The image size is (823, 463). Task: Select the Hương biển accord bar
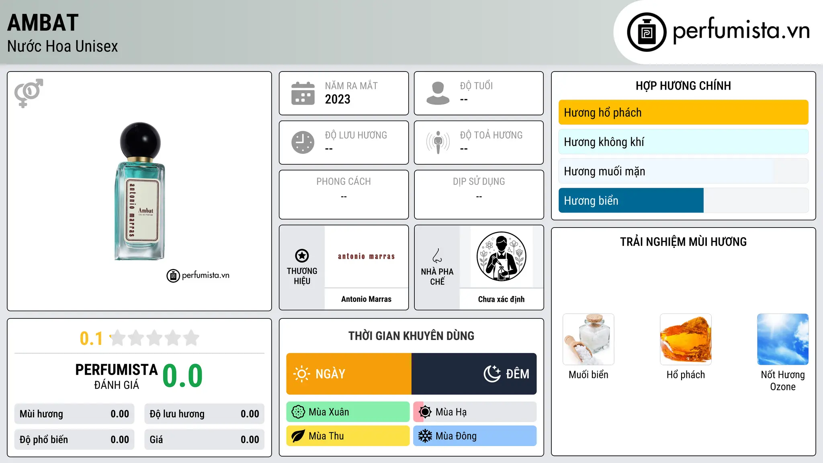pos(683,201)
